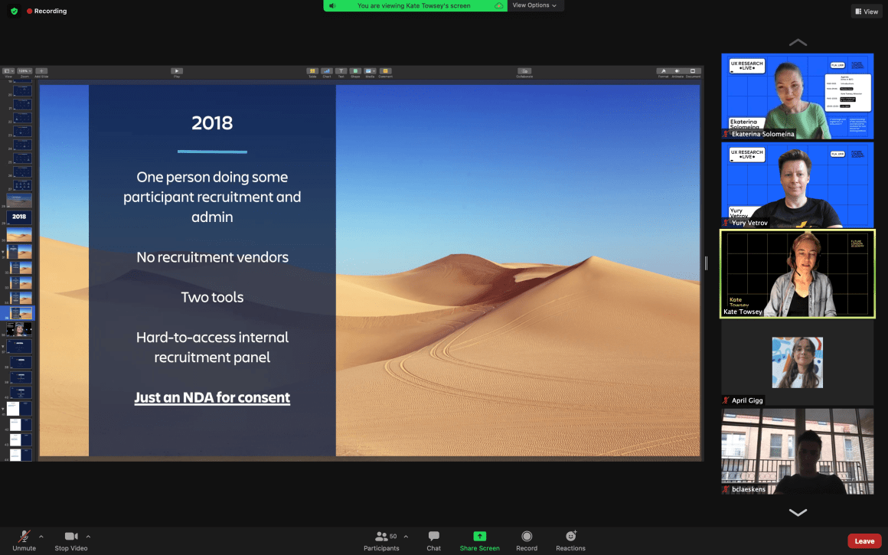This screenshot has height=555, width=888.
Task: Open the Keynote View dropdown
Action: click(8, 72)
